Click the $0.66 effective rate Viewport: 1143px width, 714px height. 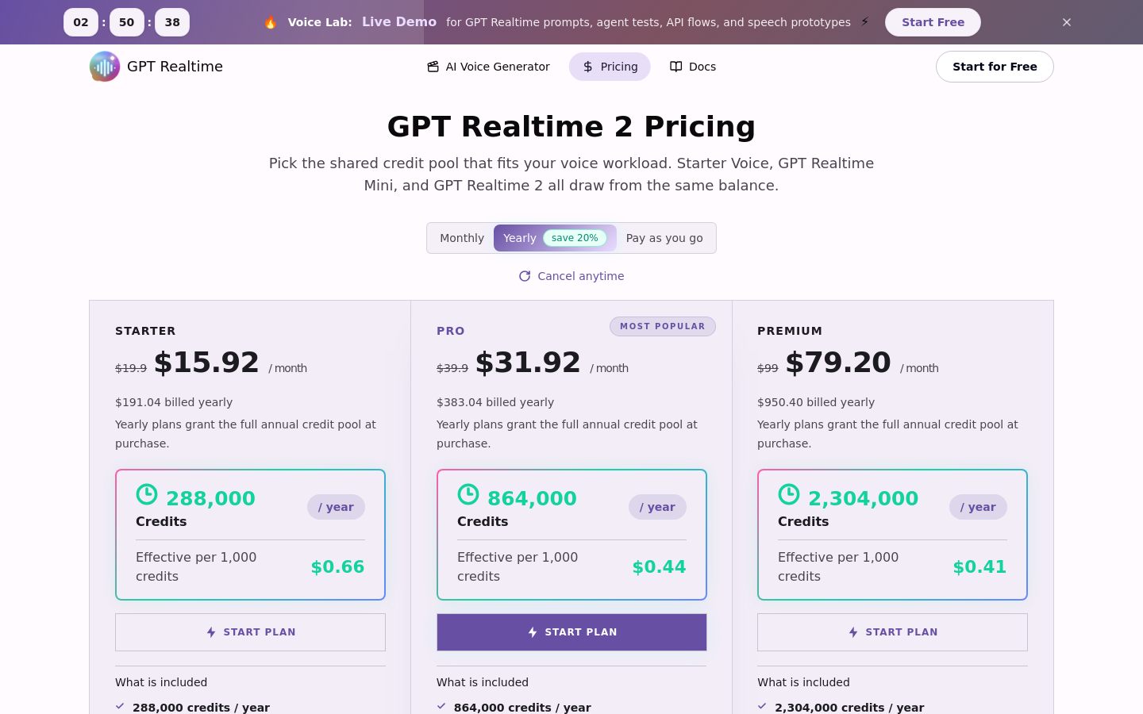pos(337,566)
